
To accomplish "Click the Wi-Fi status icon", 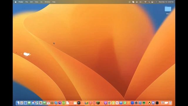I will pyautogui.click(x=145, y=2).
